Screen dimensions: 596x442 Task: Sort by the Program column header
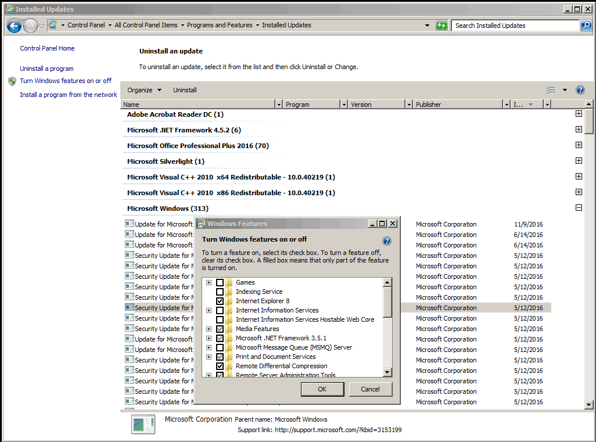[312, 105]
